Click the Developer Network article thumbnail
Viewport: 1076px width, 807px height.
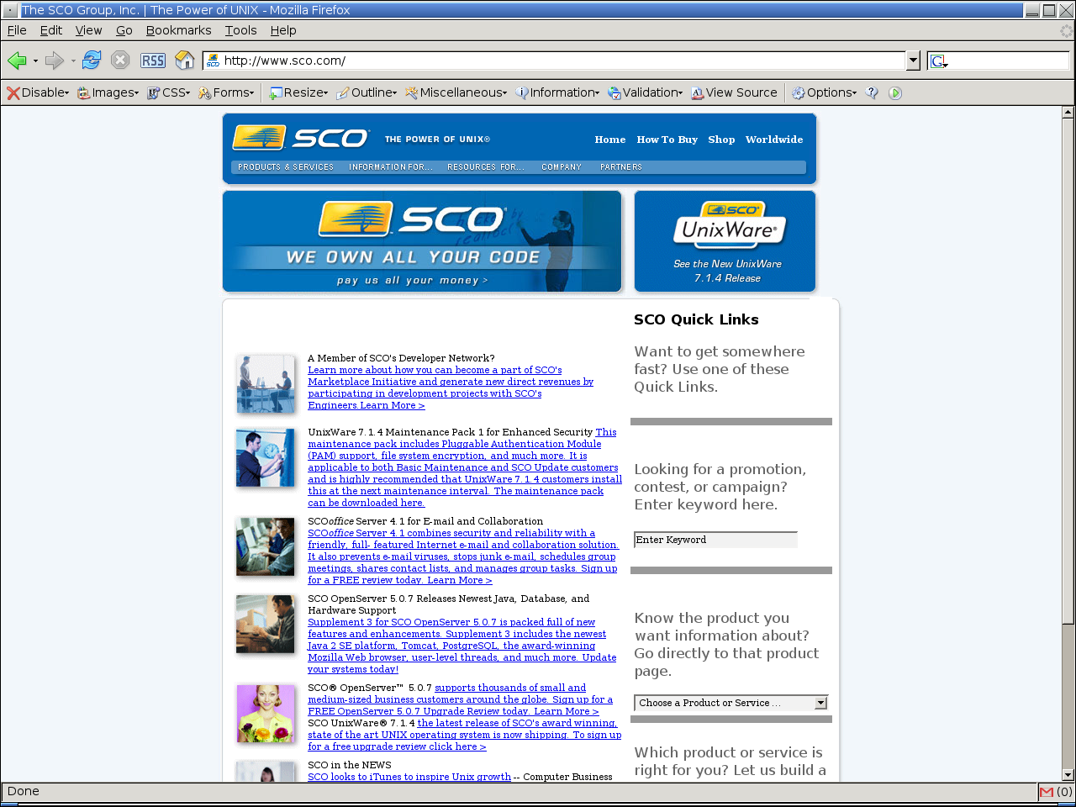pos(266,383)
